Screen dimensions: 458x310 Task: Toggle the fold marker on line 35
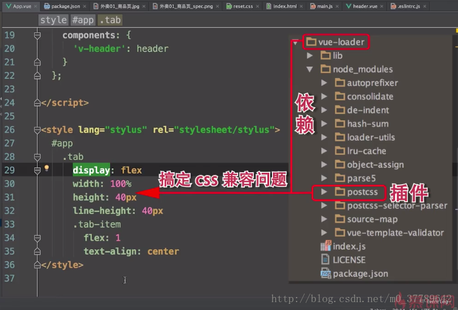tap(37, 251)
